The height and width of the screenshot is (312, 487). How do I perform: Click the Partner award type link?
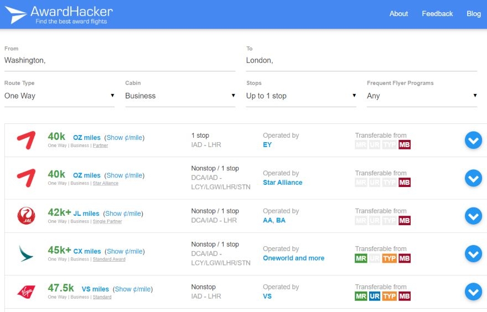(x=100, y=145)
